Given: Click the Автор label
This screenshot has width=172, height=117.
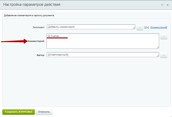Looking at the screenshot, I should pyautogui.click(x=41, y=55).
